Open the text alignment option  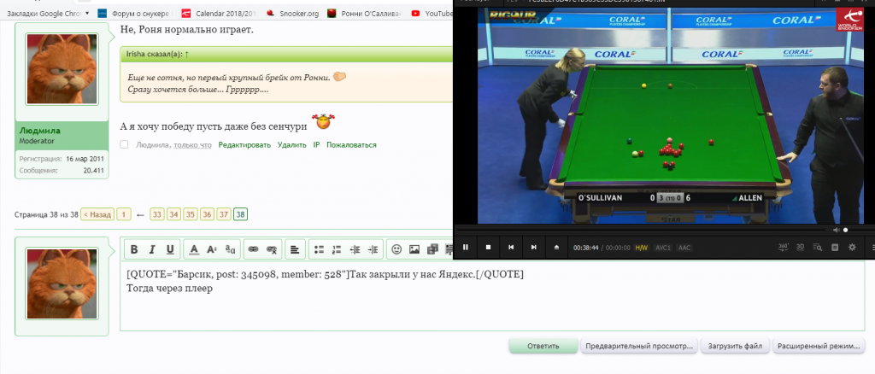pos(295,249)
